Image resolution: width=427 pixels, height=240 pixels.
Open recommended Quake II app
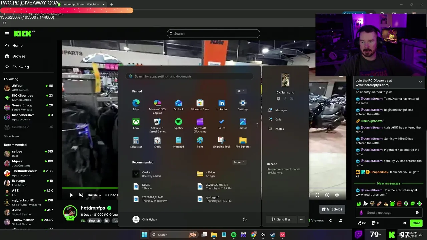point(147,174)
